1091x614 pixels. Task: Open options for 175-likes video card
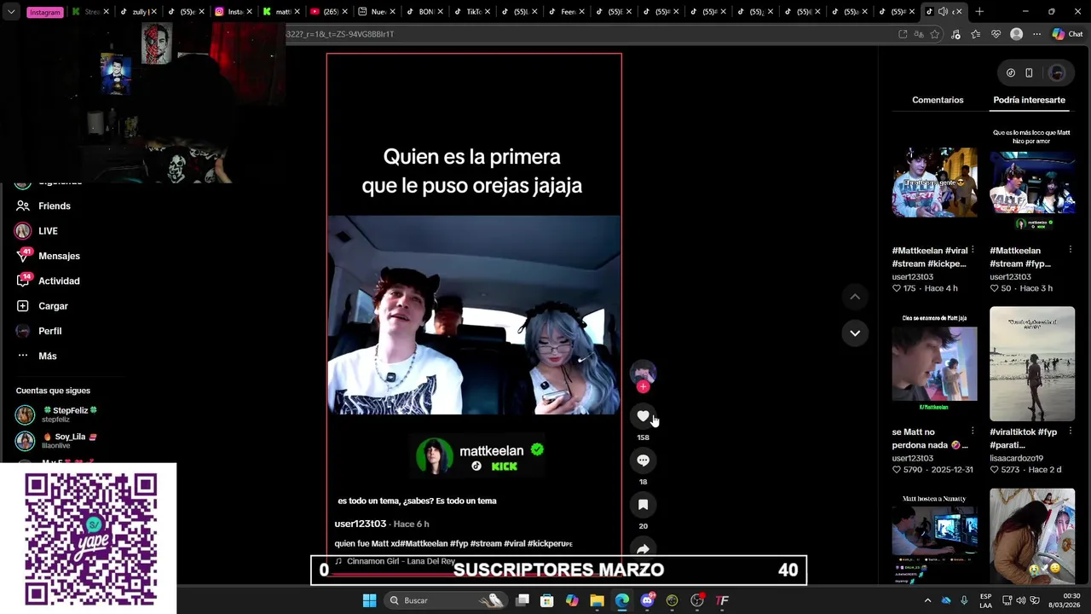coord(973,251)
